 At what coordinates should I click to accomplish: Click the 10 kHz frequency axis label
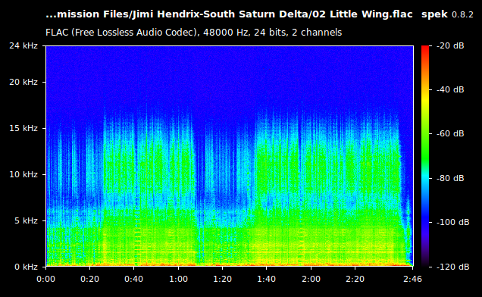[x=23, y=174]
